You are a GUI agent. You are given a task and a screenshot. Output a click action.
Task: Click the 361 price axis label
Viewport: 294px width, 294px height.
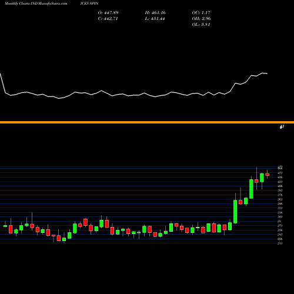point(280,199)
